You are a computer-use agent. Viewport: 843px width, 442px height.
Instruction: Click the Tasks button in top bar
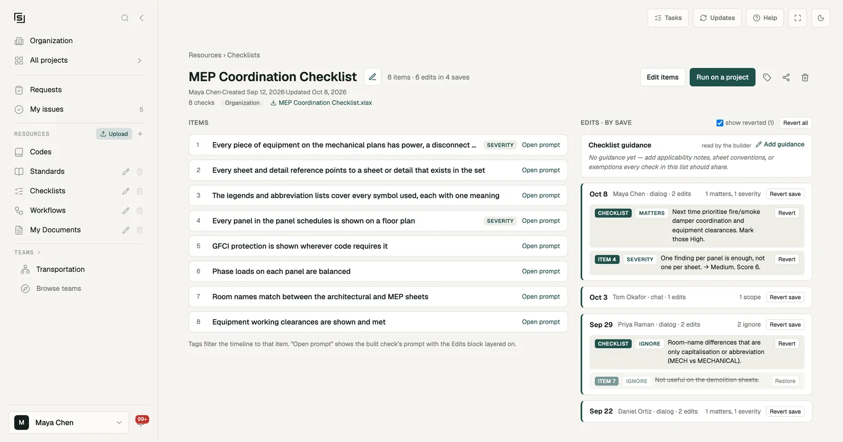tap(668, 18)
